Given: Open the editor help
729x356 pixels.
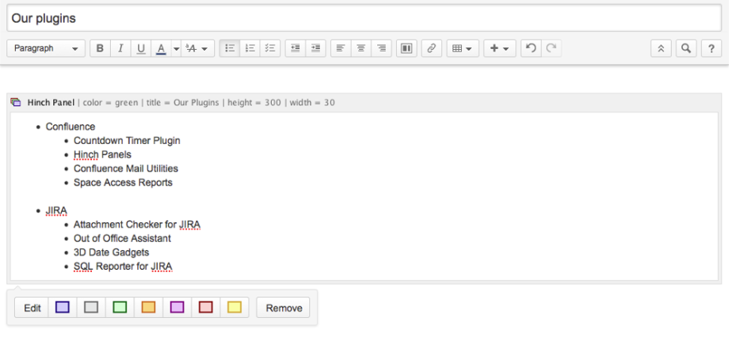Looking at the screenshot, I should (x=712, y=48).
